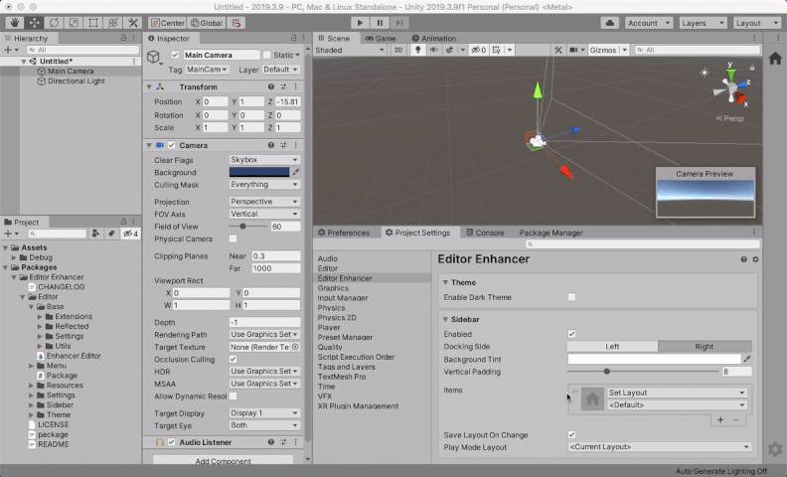Screen dimensions: 787x477
Task: Click the Step frame button
Action: tap(399, 23)
